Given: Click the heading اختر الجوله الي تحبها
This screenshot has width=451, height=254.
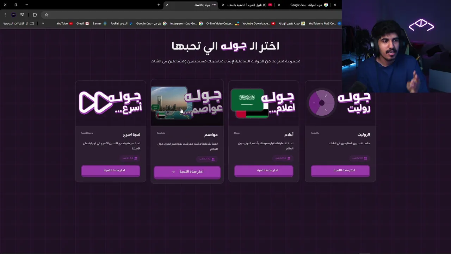Looking at the screenshot, I should click(225, 46).
